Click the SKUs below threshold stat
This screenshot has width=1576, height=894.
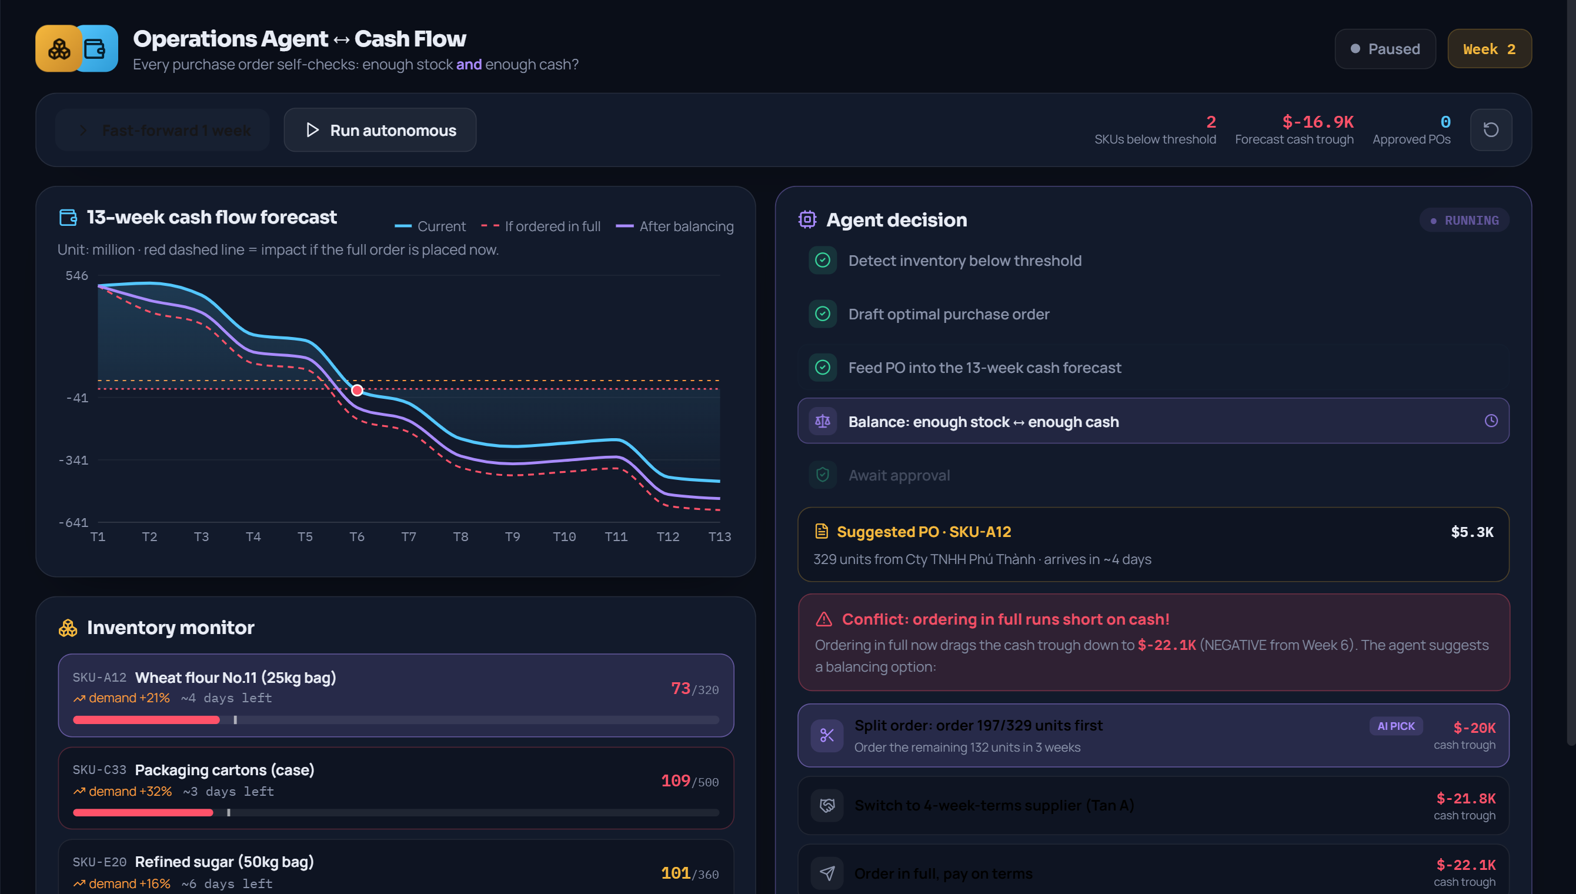click(1155, 129)
